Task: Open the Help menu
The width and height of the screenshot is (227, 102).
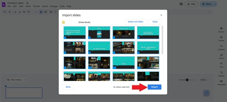Action: [x=69, y=6]
